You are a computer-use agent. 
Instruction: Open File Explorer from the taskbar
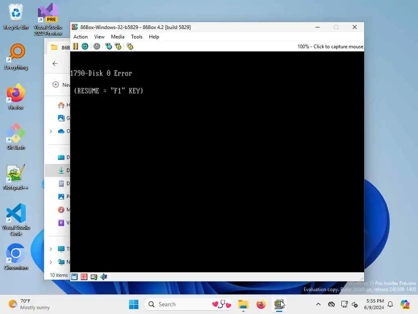(243, 304)
